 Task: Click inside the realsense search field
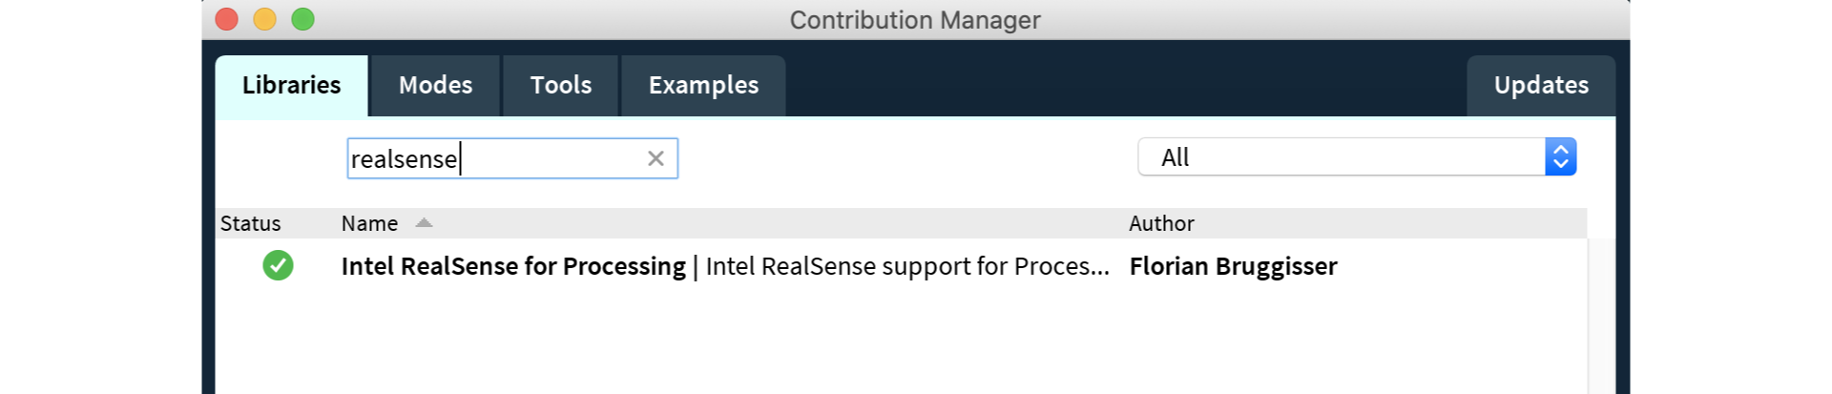tap(512, 158)
